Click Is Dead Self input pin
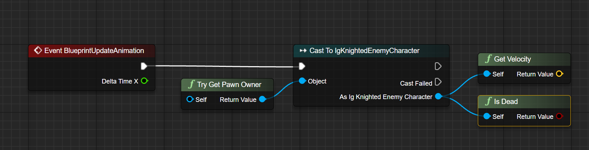Viewport: 589px width, 150px height. coord(487,116)
